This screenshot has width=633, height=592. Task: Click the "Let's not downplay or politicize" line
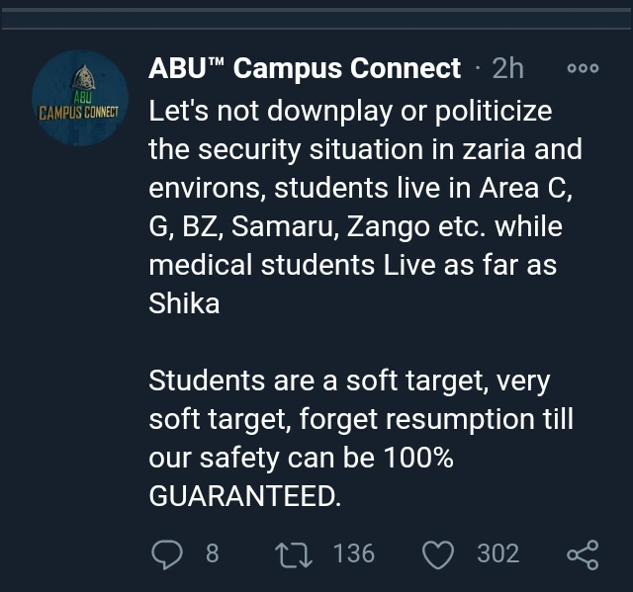tap(350, 111)
